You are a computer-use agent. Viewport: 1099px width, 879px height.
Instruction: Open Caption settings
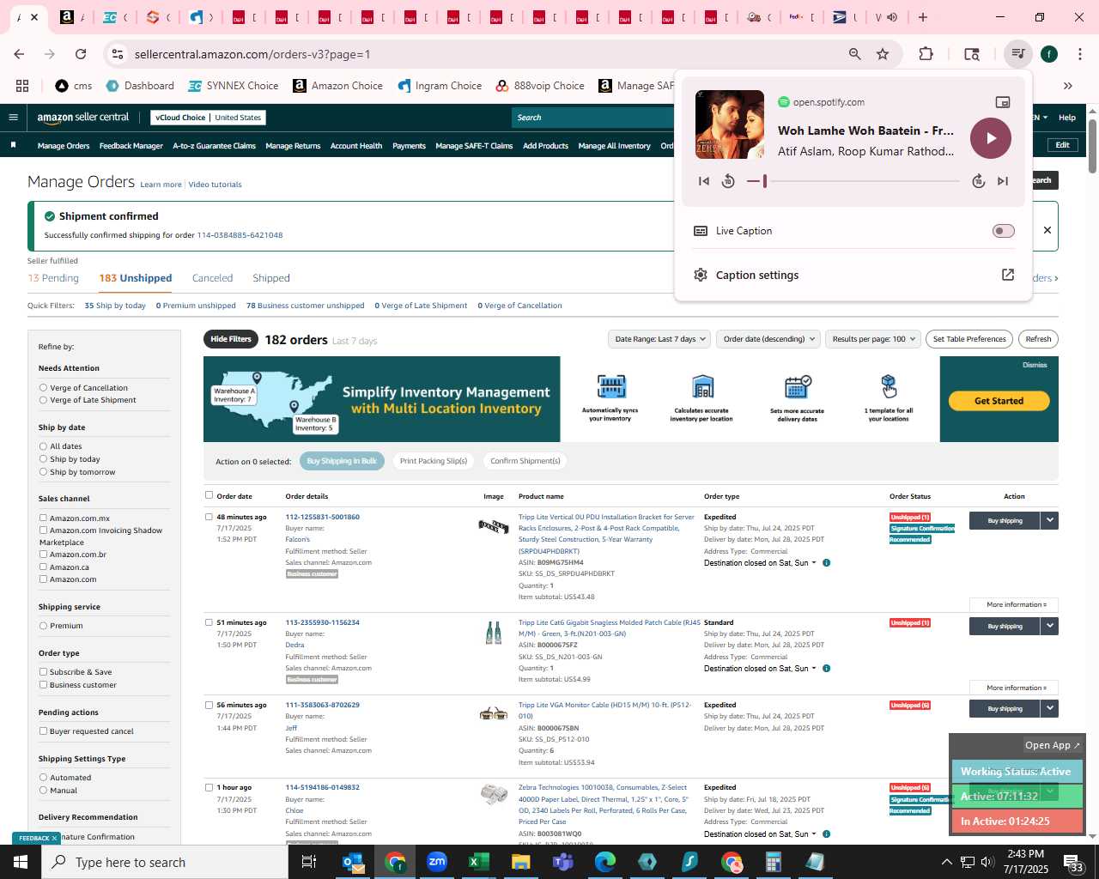pos(854,275)
